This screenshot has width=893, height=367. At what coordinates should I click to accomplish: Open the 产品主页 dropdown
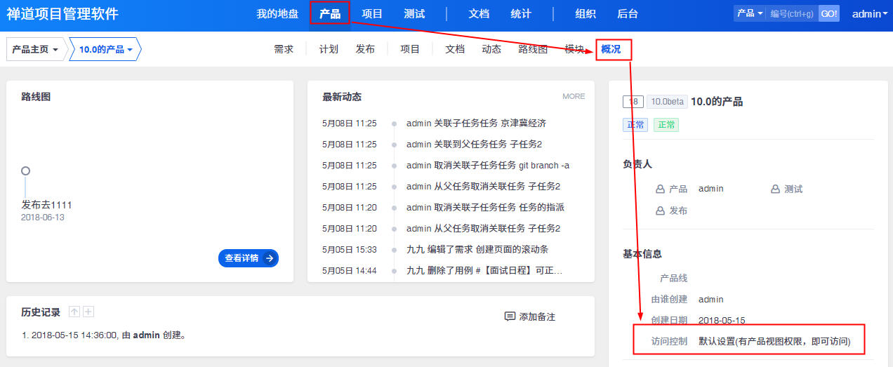pos(35,50)
